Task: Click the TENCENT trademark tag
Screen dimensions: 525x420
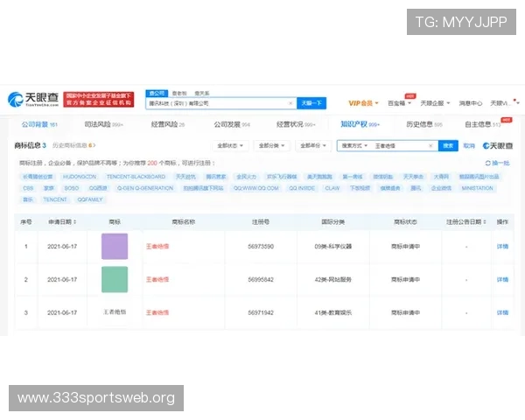Action: coord(55,199)
